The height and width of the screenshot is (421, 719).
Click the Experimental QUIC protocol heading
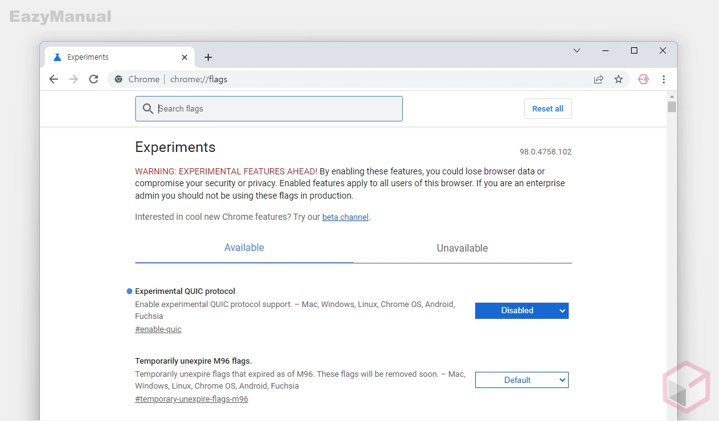tap(185, 291)
